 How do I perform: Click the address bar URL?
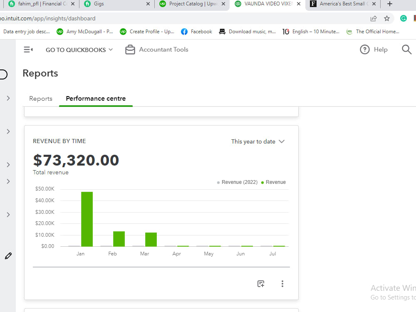pyautogui.click(x=48, y=18)
